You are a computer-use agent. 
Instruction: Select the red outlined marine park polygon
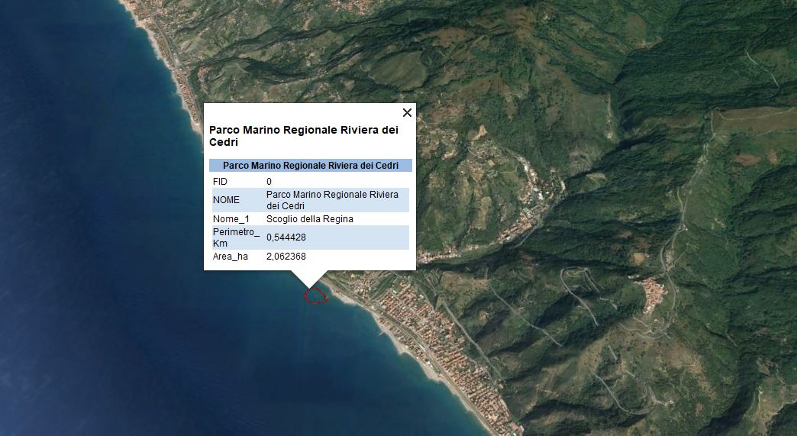pos(315,296)
